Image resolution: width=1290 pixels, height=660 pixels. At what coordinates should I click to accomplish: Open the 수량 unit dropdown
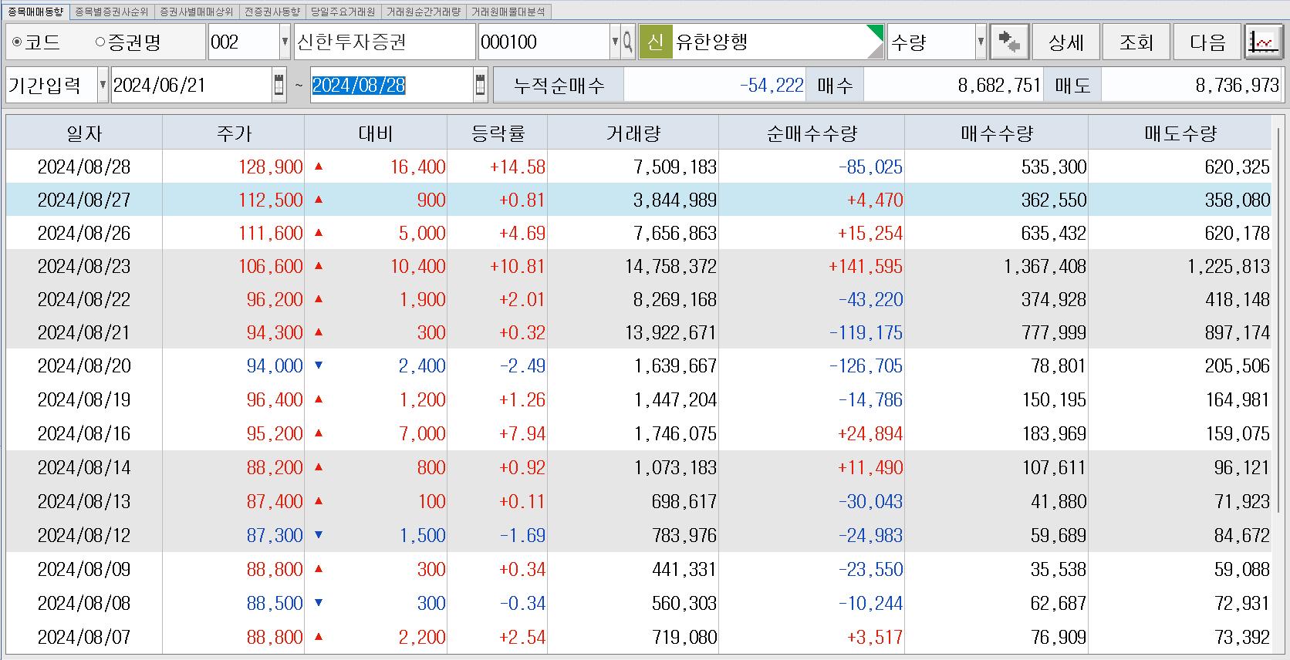(981, 42)
